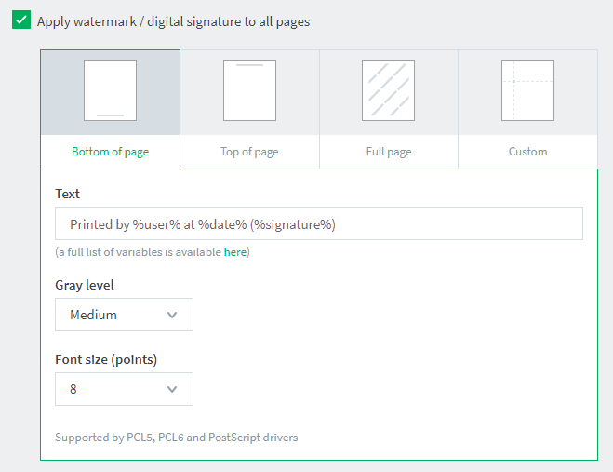
Task: Click the Gray level label
Action: [x=85, y=285]
